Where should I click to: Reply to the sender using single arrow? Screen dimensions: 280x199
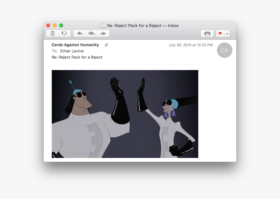pos(79,34)
